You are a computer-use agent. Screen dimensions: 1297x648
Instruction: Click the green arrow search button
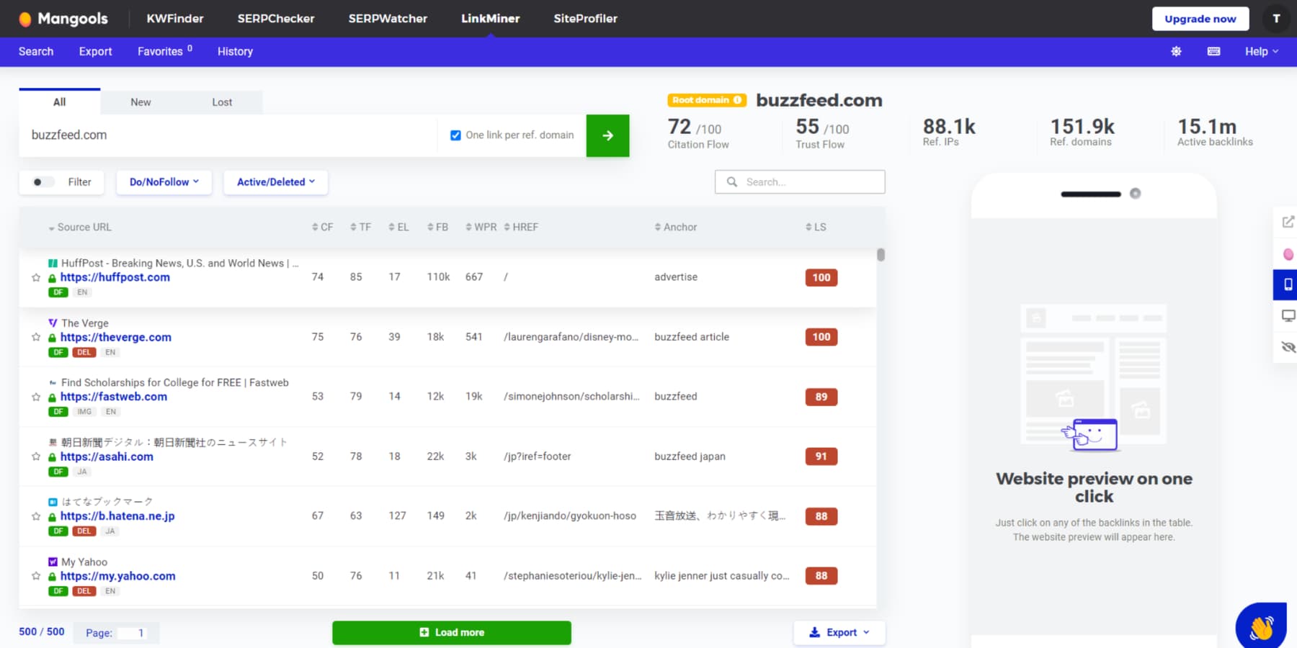click(607, 135)
